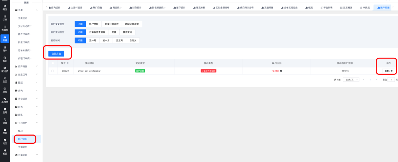This screenshot has width=398, height=162.
Task: Tick the select-all checkbox in table header
Action: click(53, 63)
